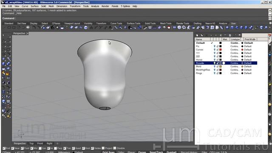The height and width of the screenshot is (153, 272).
Task: Open the T-Splines menu
Action: coord(125,6)
